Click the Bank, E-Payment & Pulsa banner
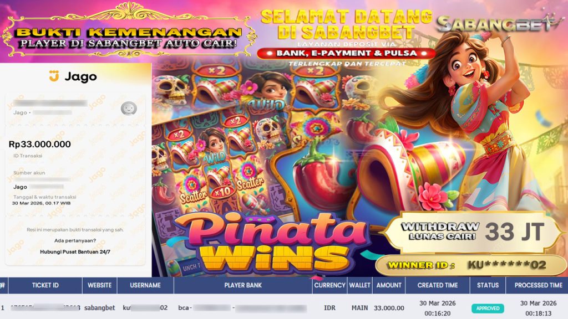 (x=346, y=53)
